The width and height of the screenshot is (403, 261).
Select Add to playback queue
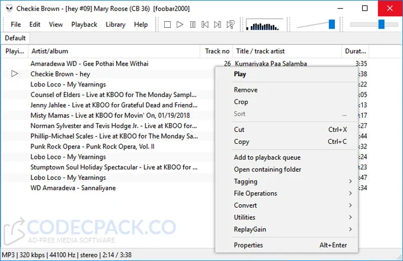pos(287,157)
